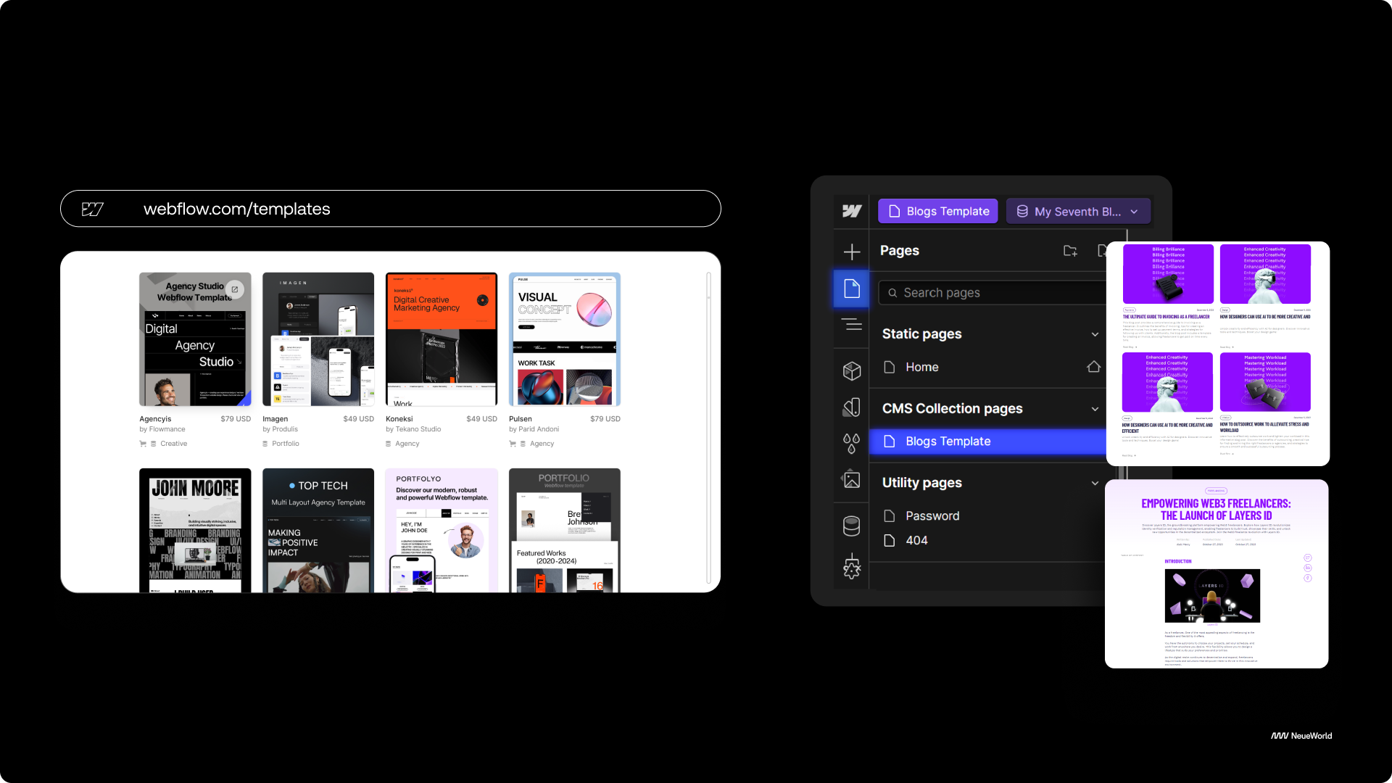
Task: Collapse the Utility pages section
Action: click(1095, 483)
